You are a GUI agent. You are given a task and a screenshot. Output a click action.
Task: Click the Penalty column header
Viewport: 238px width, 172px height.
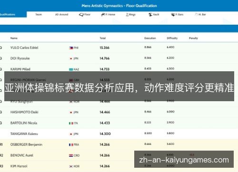(x=193, y=38)
